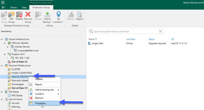Clear the search box with X

pos(160,31)
